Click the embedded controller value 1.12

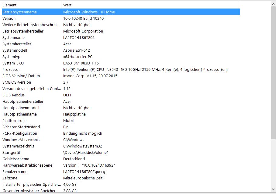coord(67,88)
